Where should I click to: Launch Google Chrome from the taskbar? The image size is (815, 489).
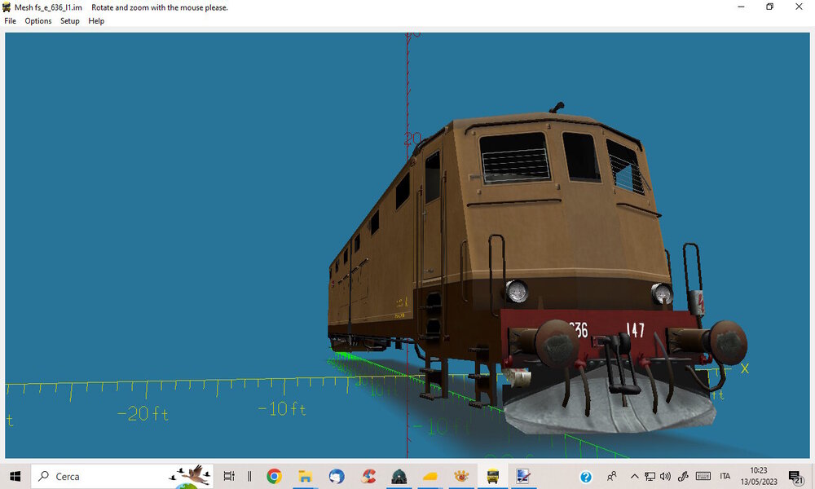[x=275, y=476]
